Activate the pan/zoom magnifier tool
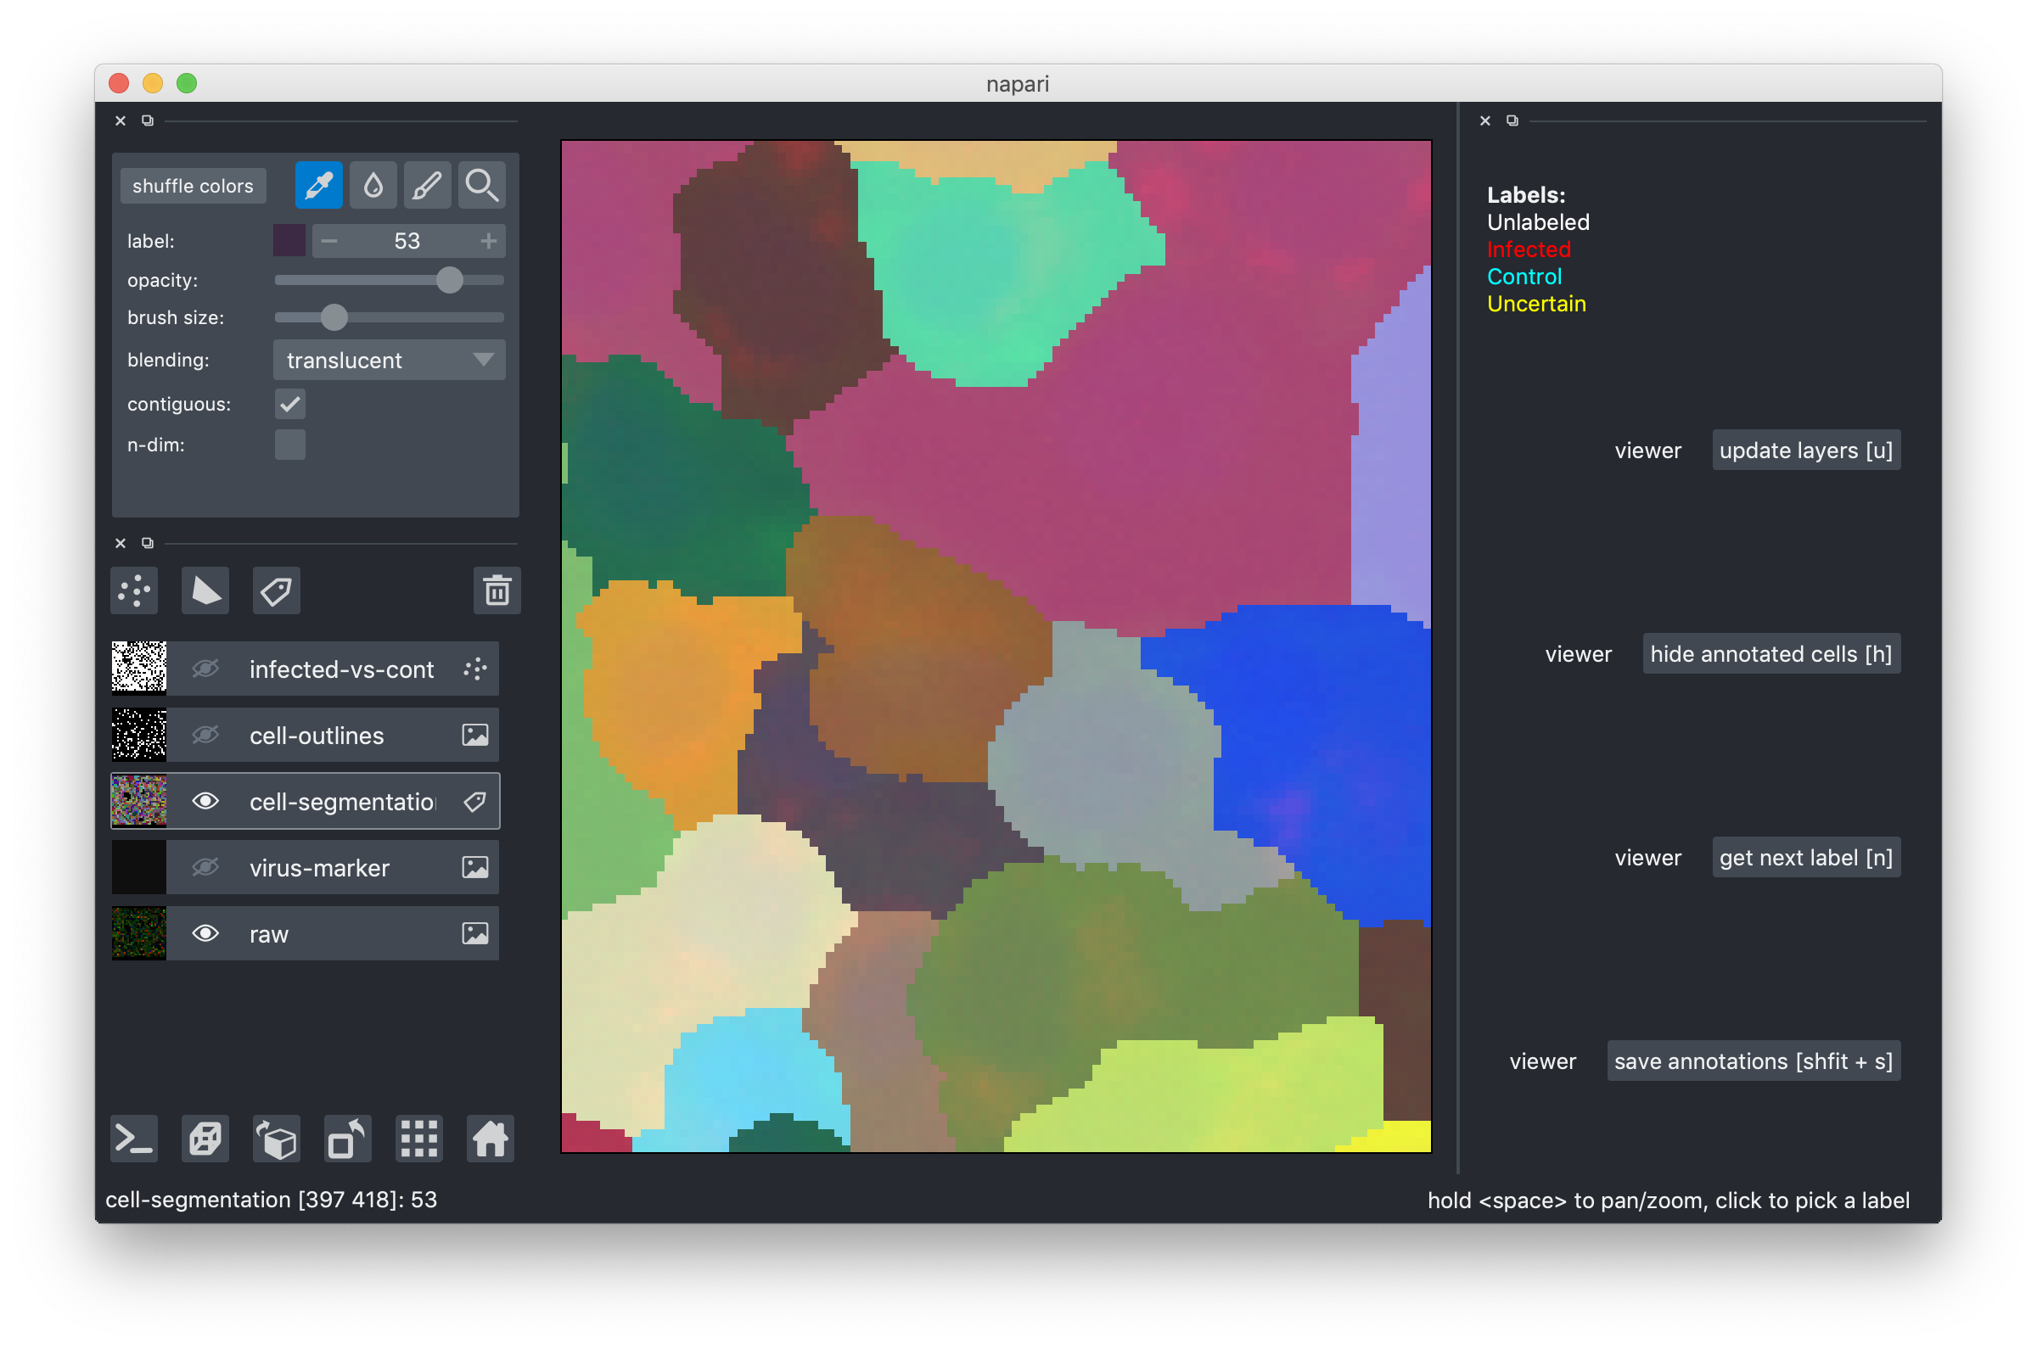This screenshot has height=1349, width=2037. tap(481, 185)
